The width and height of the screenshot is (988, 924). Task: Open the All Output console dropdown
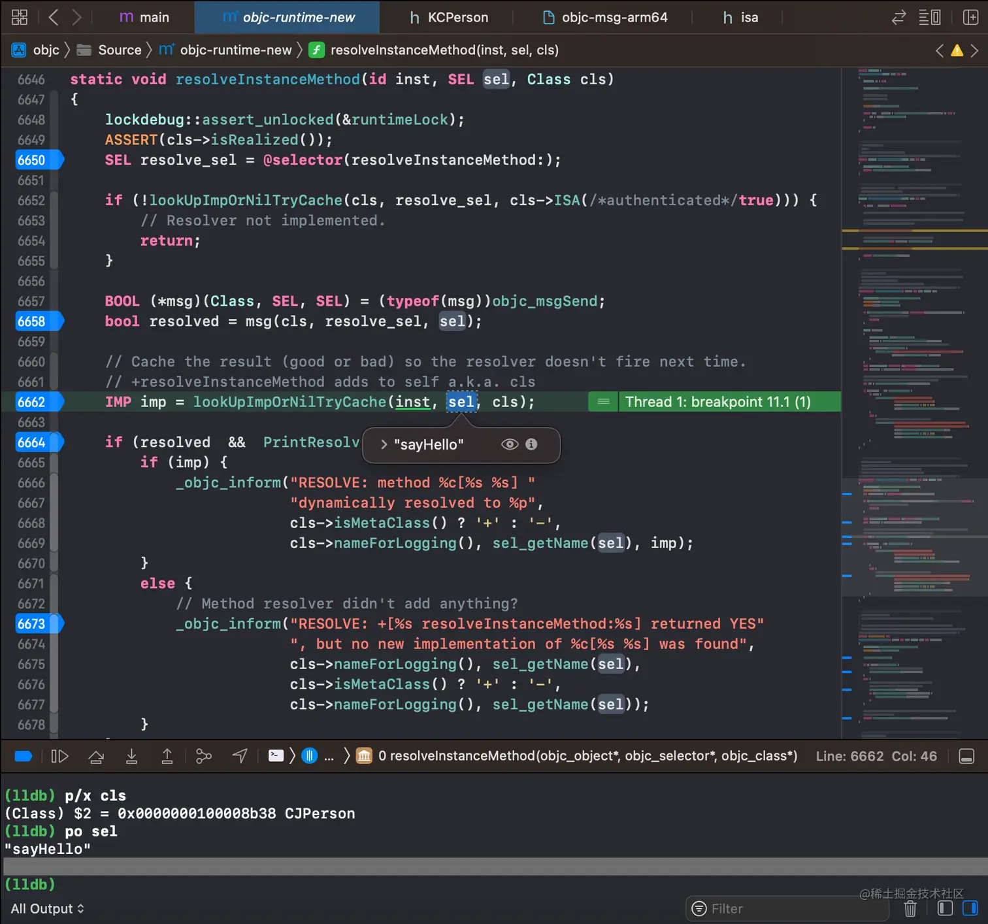point(47,908)
